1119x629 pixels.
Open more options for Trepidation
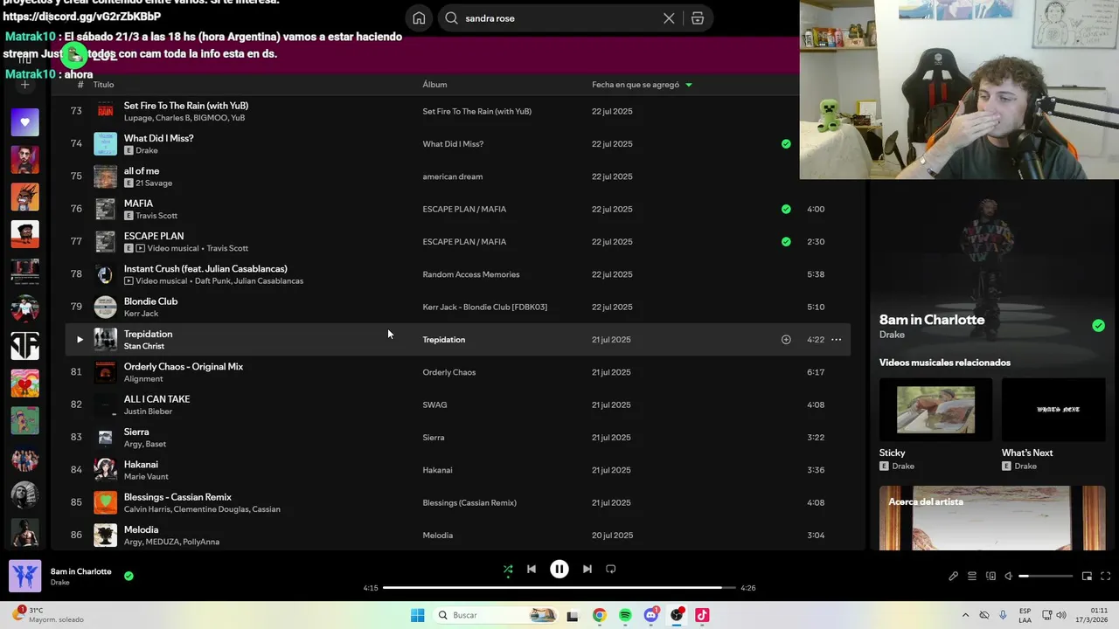point(836,340)
